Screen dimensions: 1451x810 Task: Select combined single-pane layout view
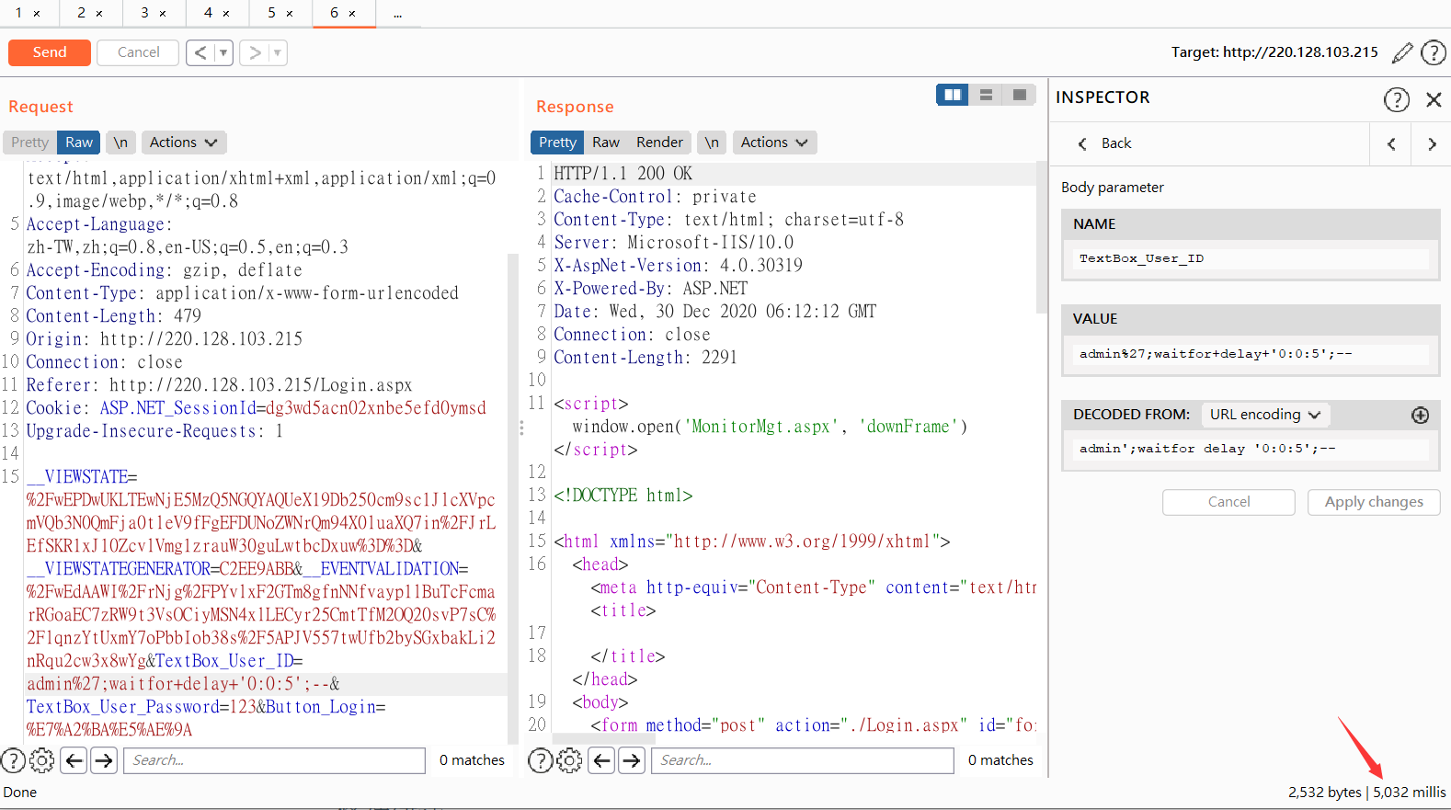click(x=1019, y=95)
